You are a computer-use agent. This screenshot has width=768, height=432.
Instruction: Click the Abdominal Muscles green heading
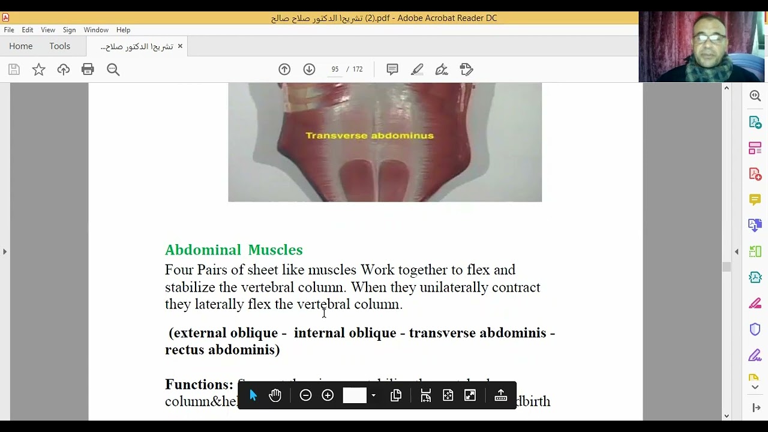(234, 250)
